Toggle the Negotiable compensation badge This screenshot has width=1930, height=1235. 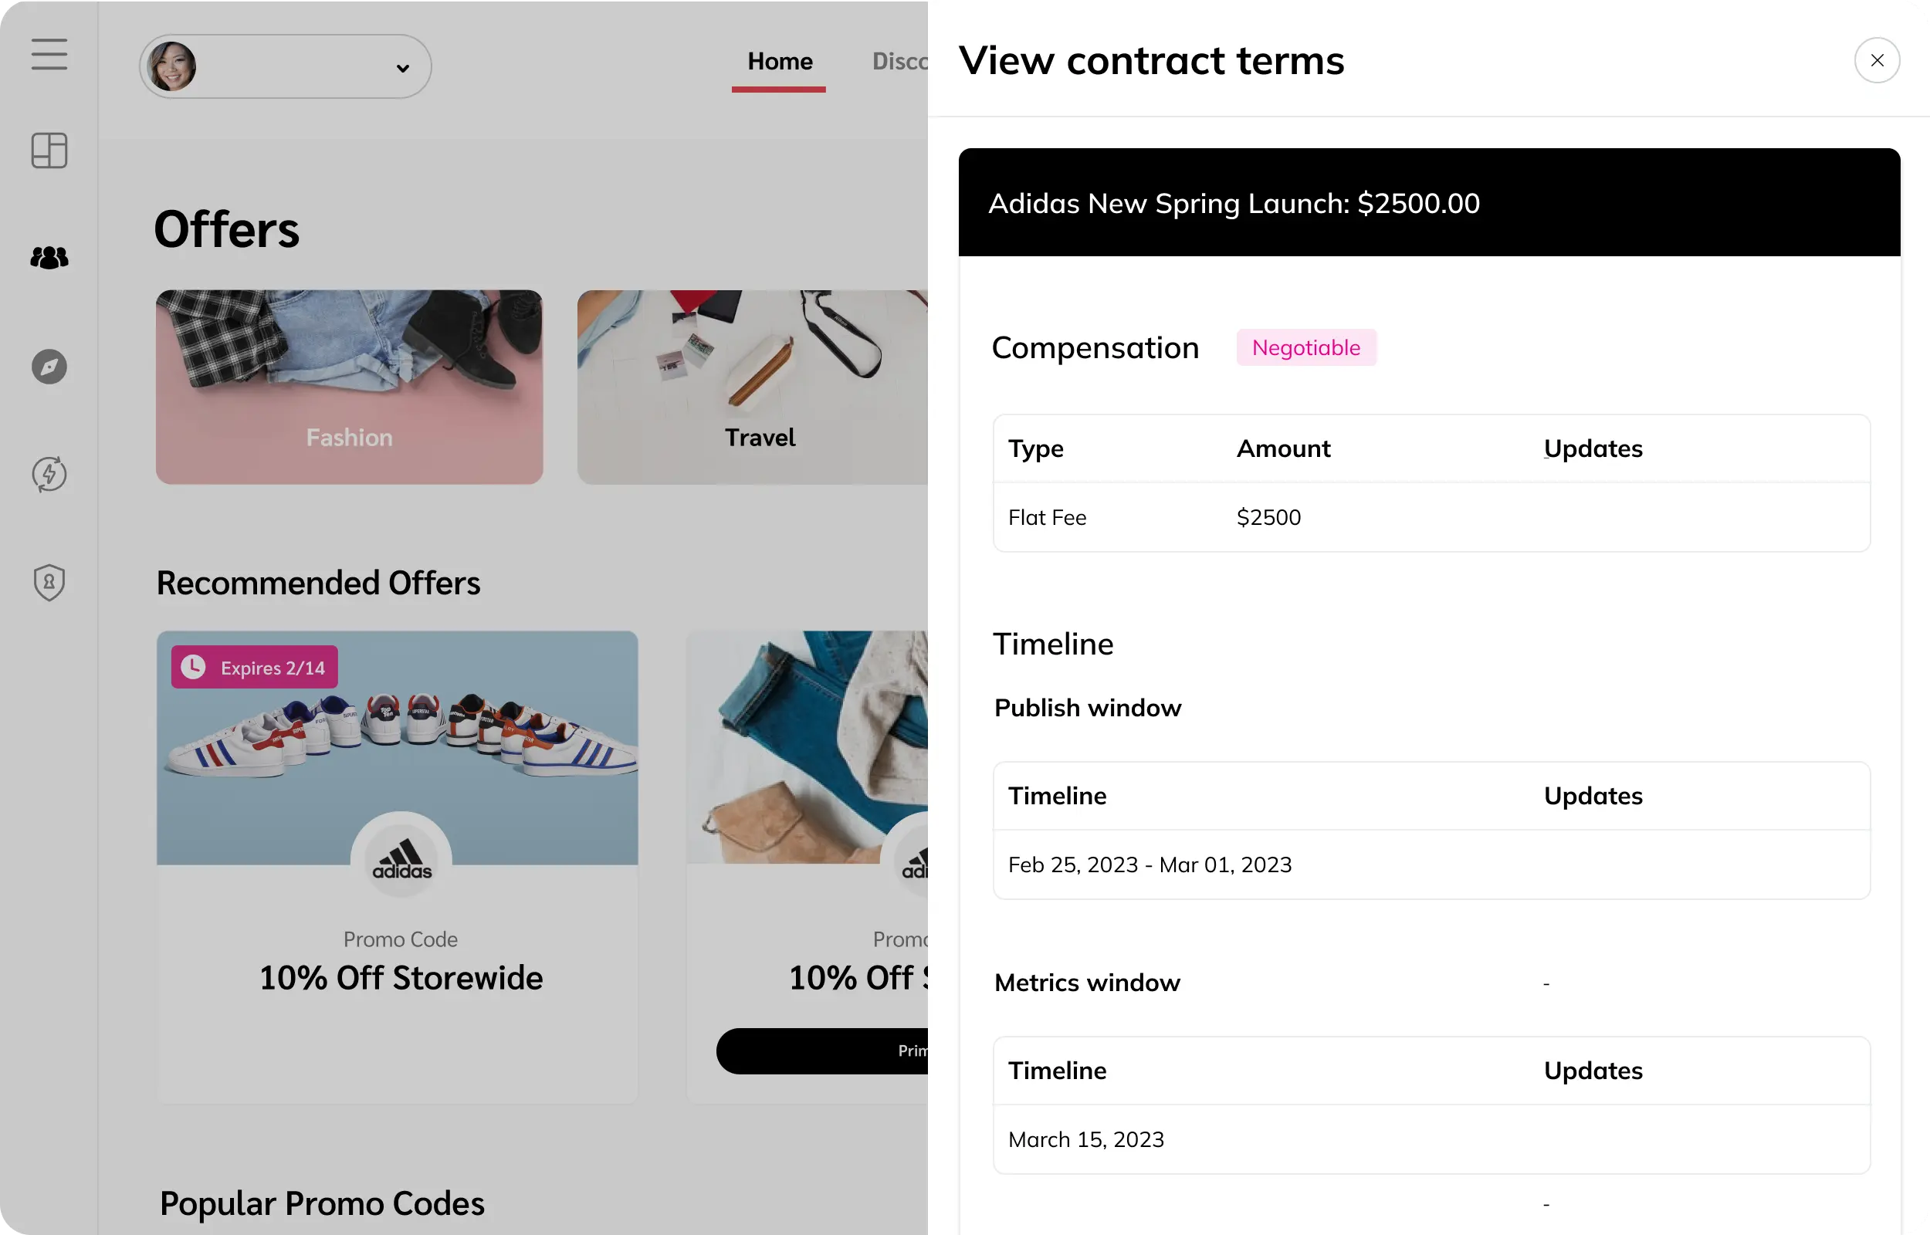[1305, 347]
